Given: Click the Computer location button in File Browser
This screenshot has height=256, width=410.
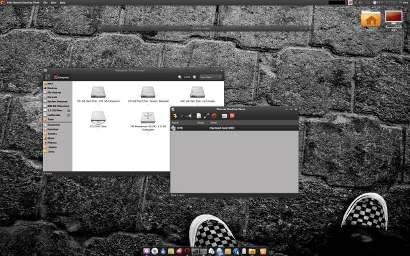Looking at the screenshot, I should pos(62,77).
